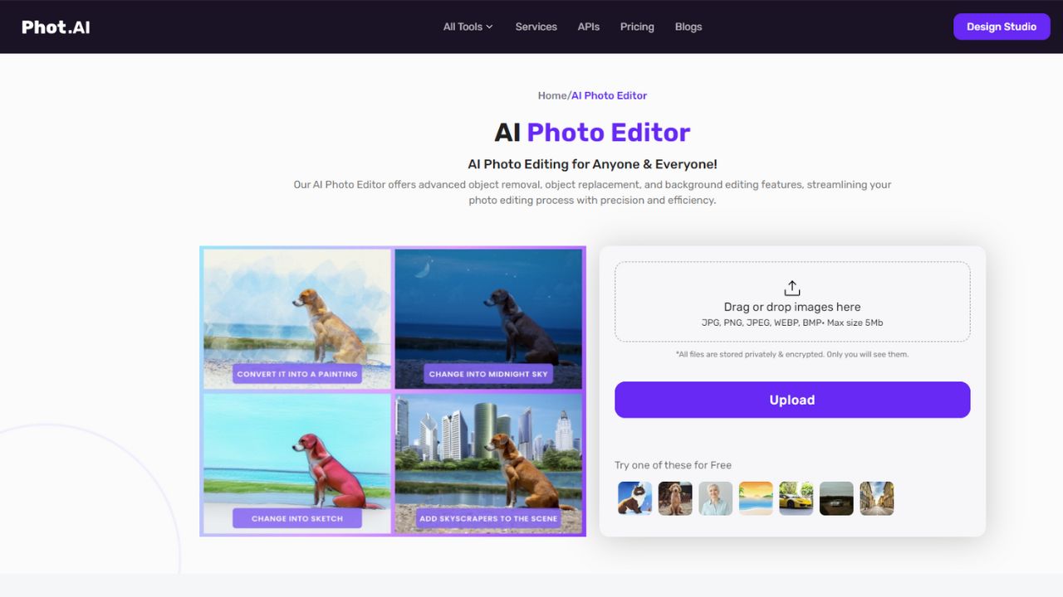Click the Drag or drop images area

[792, 302]
